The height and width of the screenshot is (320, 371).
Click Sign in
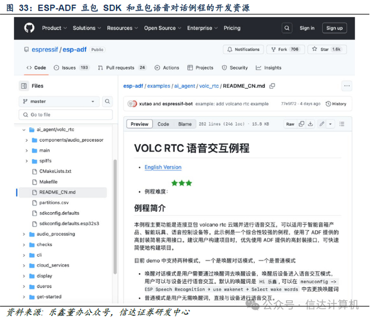point(307,28)
